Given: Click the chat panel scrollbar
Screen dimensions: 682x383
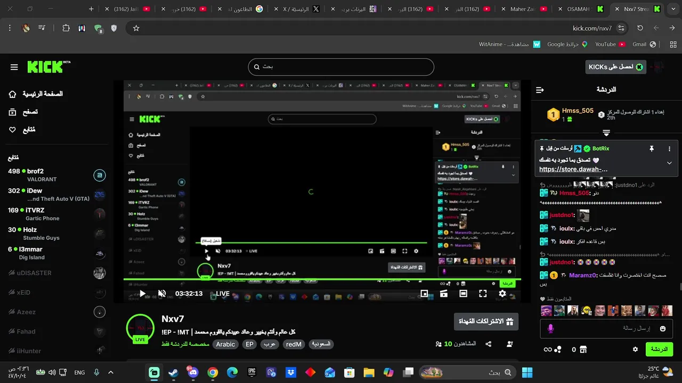Looking at the screenshot, I should coord(680,287).
